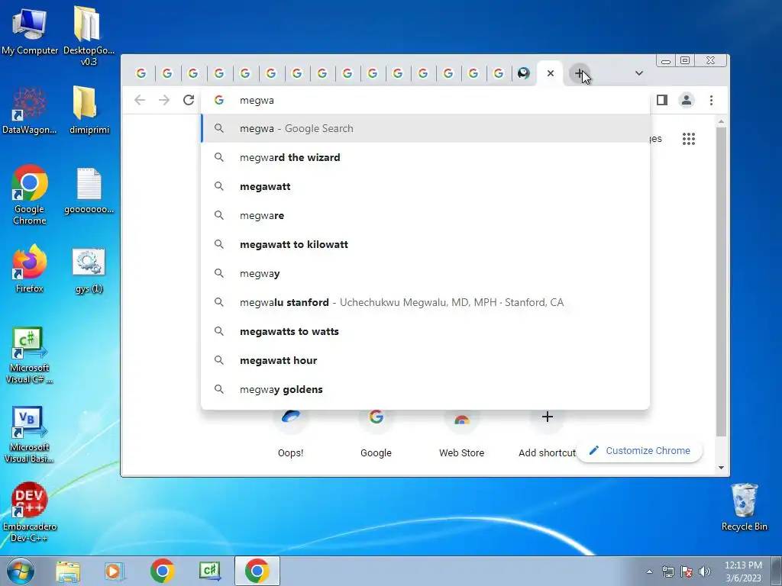This screenshot has height=586, width=782.
Task: Open the Windows Start menu orb
Action: click(x=20, y=571)
